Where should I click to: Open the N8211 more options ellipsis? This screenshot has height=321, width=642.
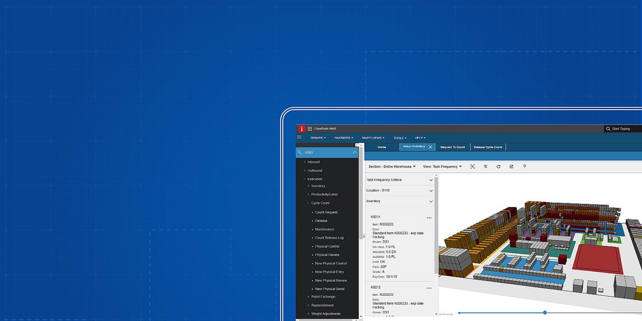[429, 218]
